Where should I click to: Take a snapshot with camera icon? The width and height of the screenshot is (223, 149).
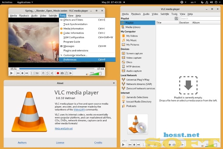(x=62, y=73)
